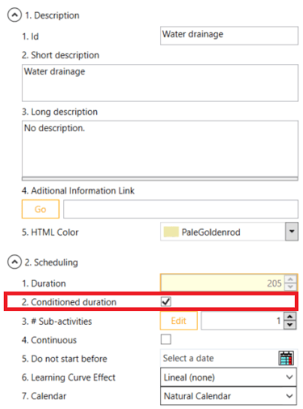Decrease Sub-activities count with down arrow
303x409 pixels.
click(x=290, y=325)
